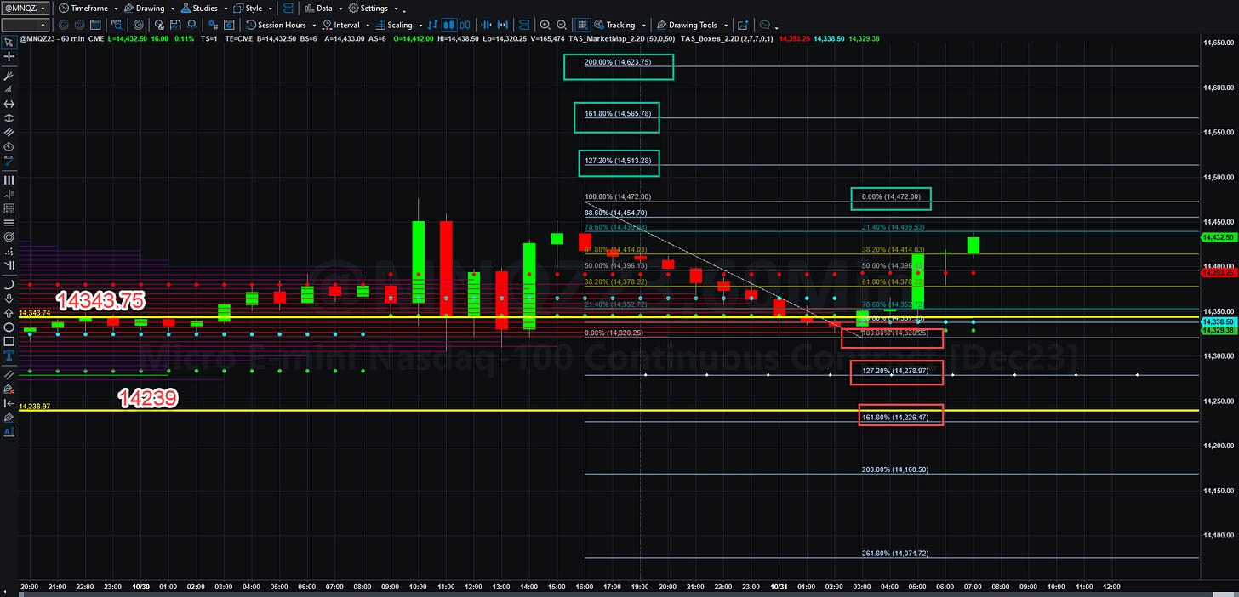
Task: Expand the Timeframe dropdown arrow
Action: tap(115, 8)
